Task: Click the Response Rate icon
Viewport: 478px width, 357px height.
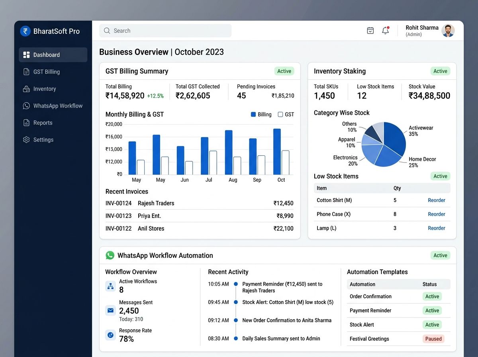Action: pos(110,335)
